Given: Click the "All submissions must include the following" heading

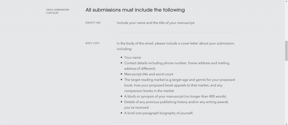Looking at the screenshot, I should tap(135, 10).
